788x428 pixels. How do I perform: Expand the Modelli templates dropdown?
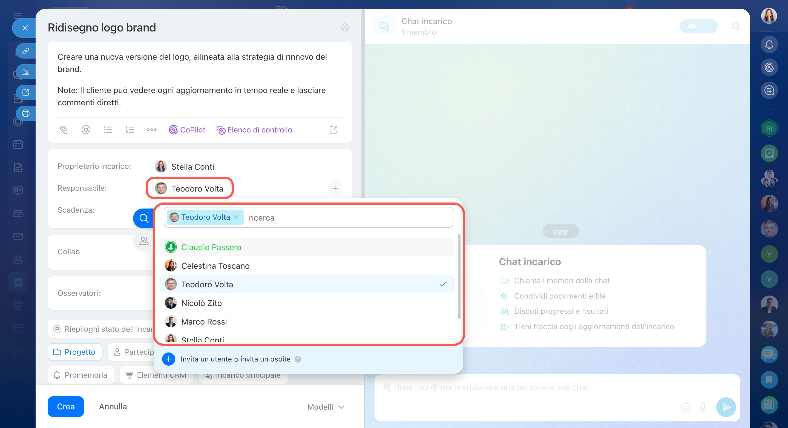click(x=326, y=407)
